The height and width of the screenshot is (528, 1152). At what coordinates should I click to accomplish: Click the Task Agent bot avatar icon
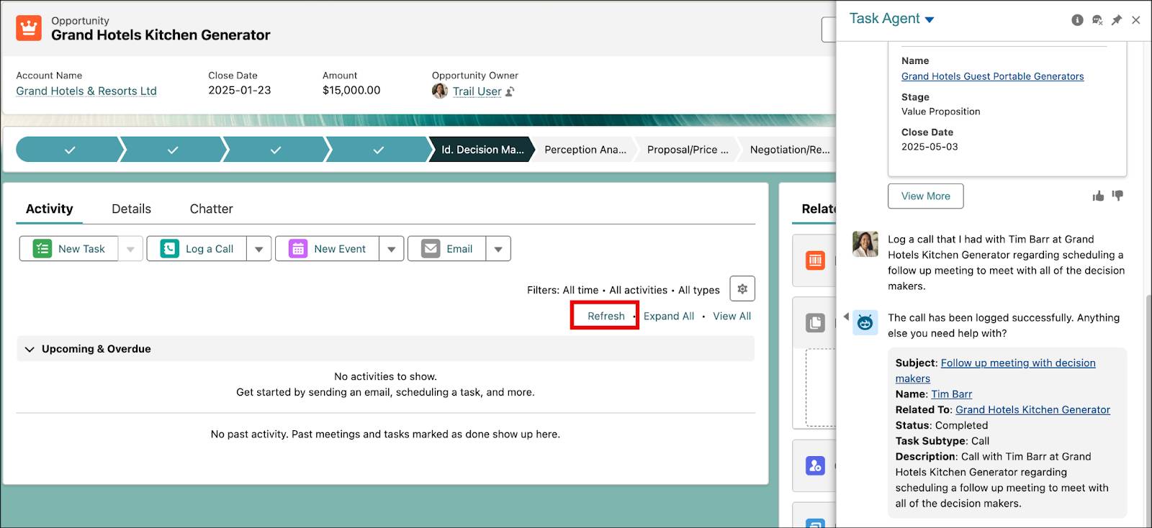point(865,322)
